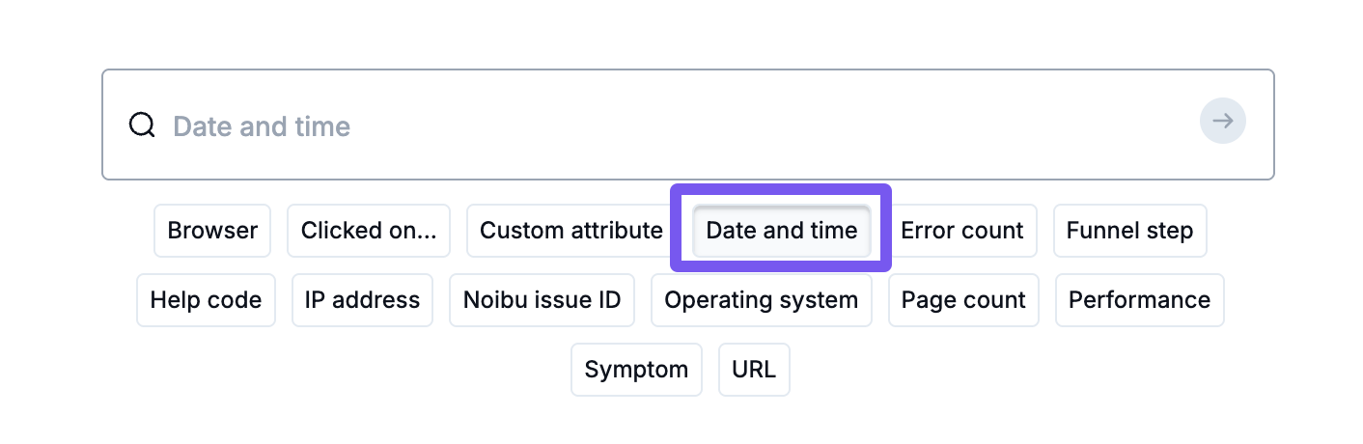Screen dimensions: 1363x444
Task: Select the Funnel step filter chip
Action: 1129,231
